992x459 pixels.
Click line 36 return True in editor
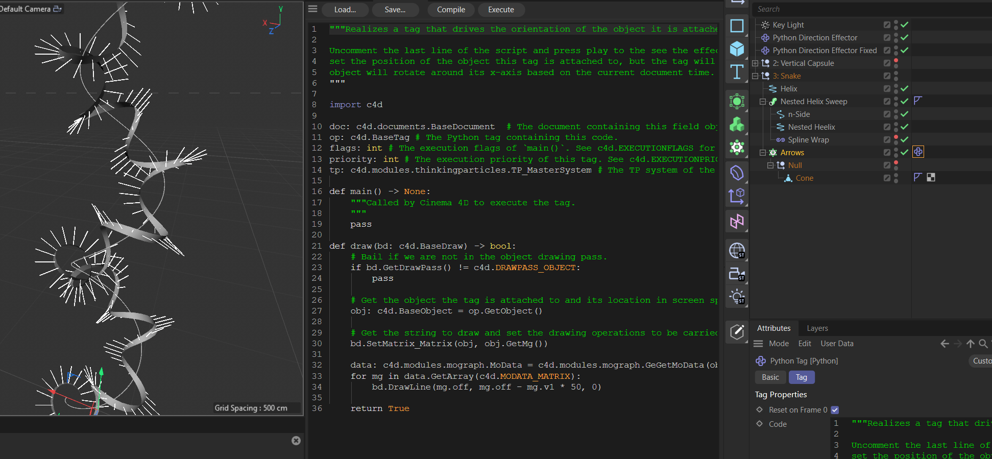tap(380, 408)
